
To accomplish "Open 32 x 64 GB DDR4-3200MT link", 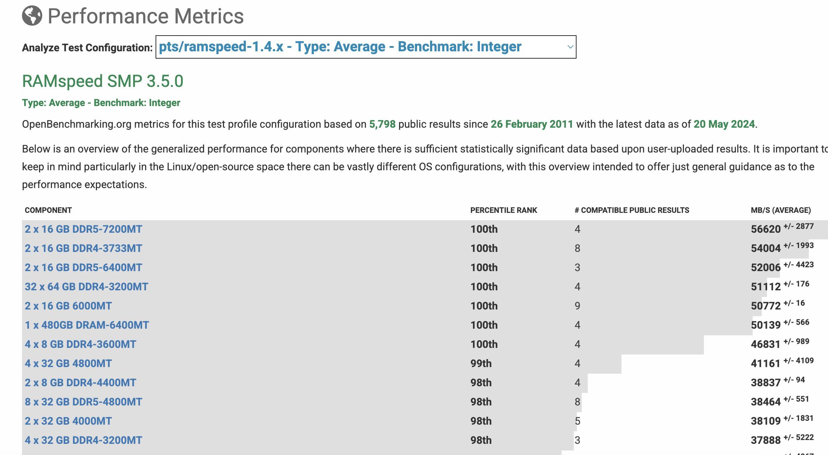I will [86, 287].
